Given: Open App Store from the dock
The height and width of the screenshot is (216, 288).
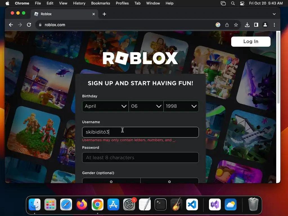Looking at the screenshot, I should tap(113, 204).
